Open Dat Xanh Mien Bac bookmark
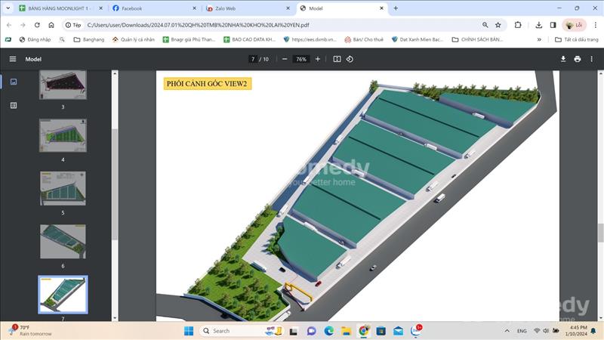The image size is (604, 340). click(x=418, y=39)
